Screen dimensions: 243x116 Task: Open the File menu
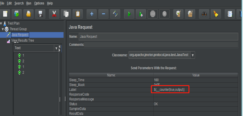(x=2, y=3)
